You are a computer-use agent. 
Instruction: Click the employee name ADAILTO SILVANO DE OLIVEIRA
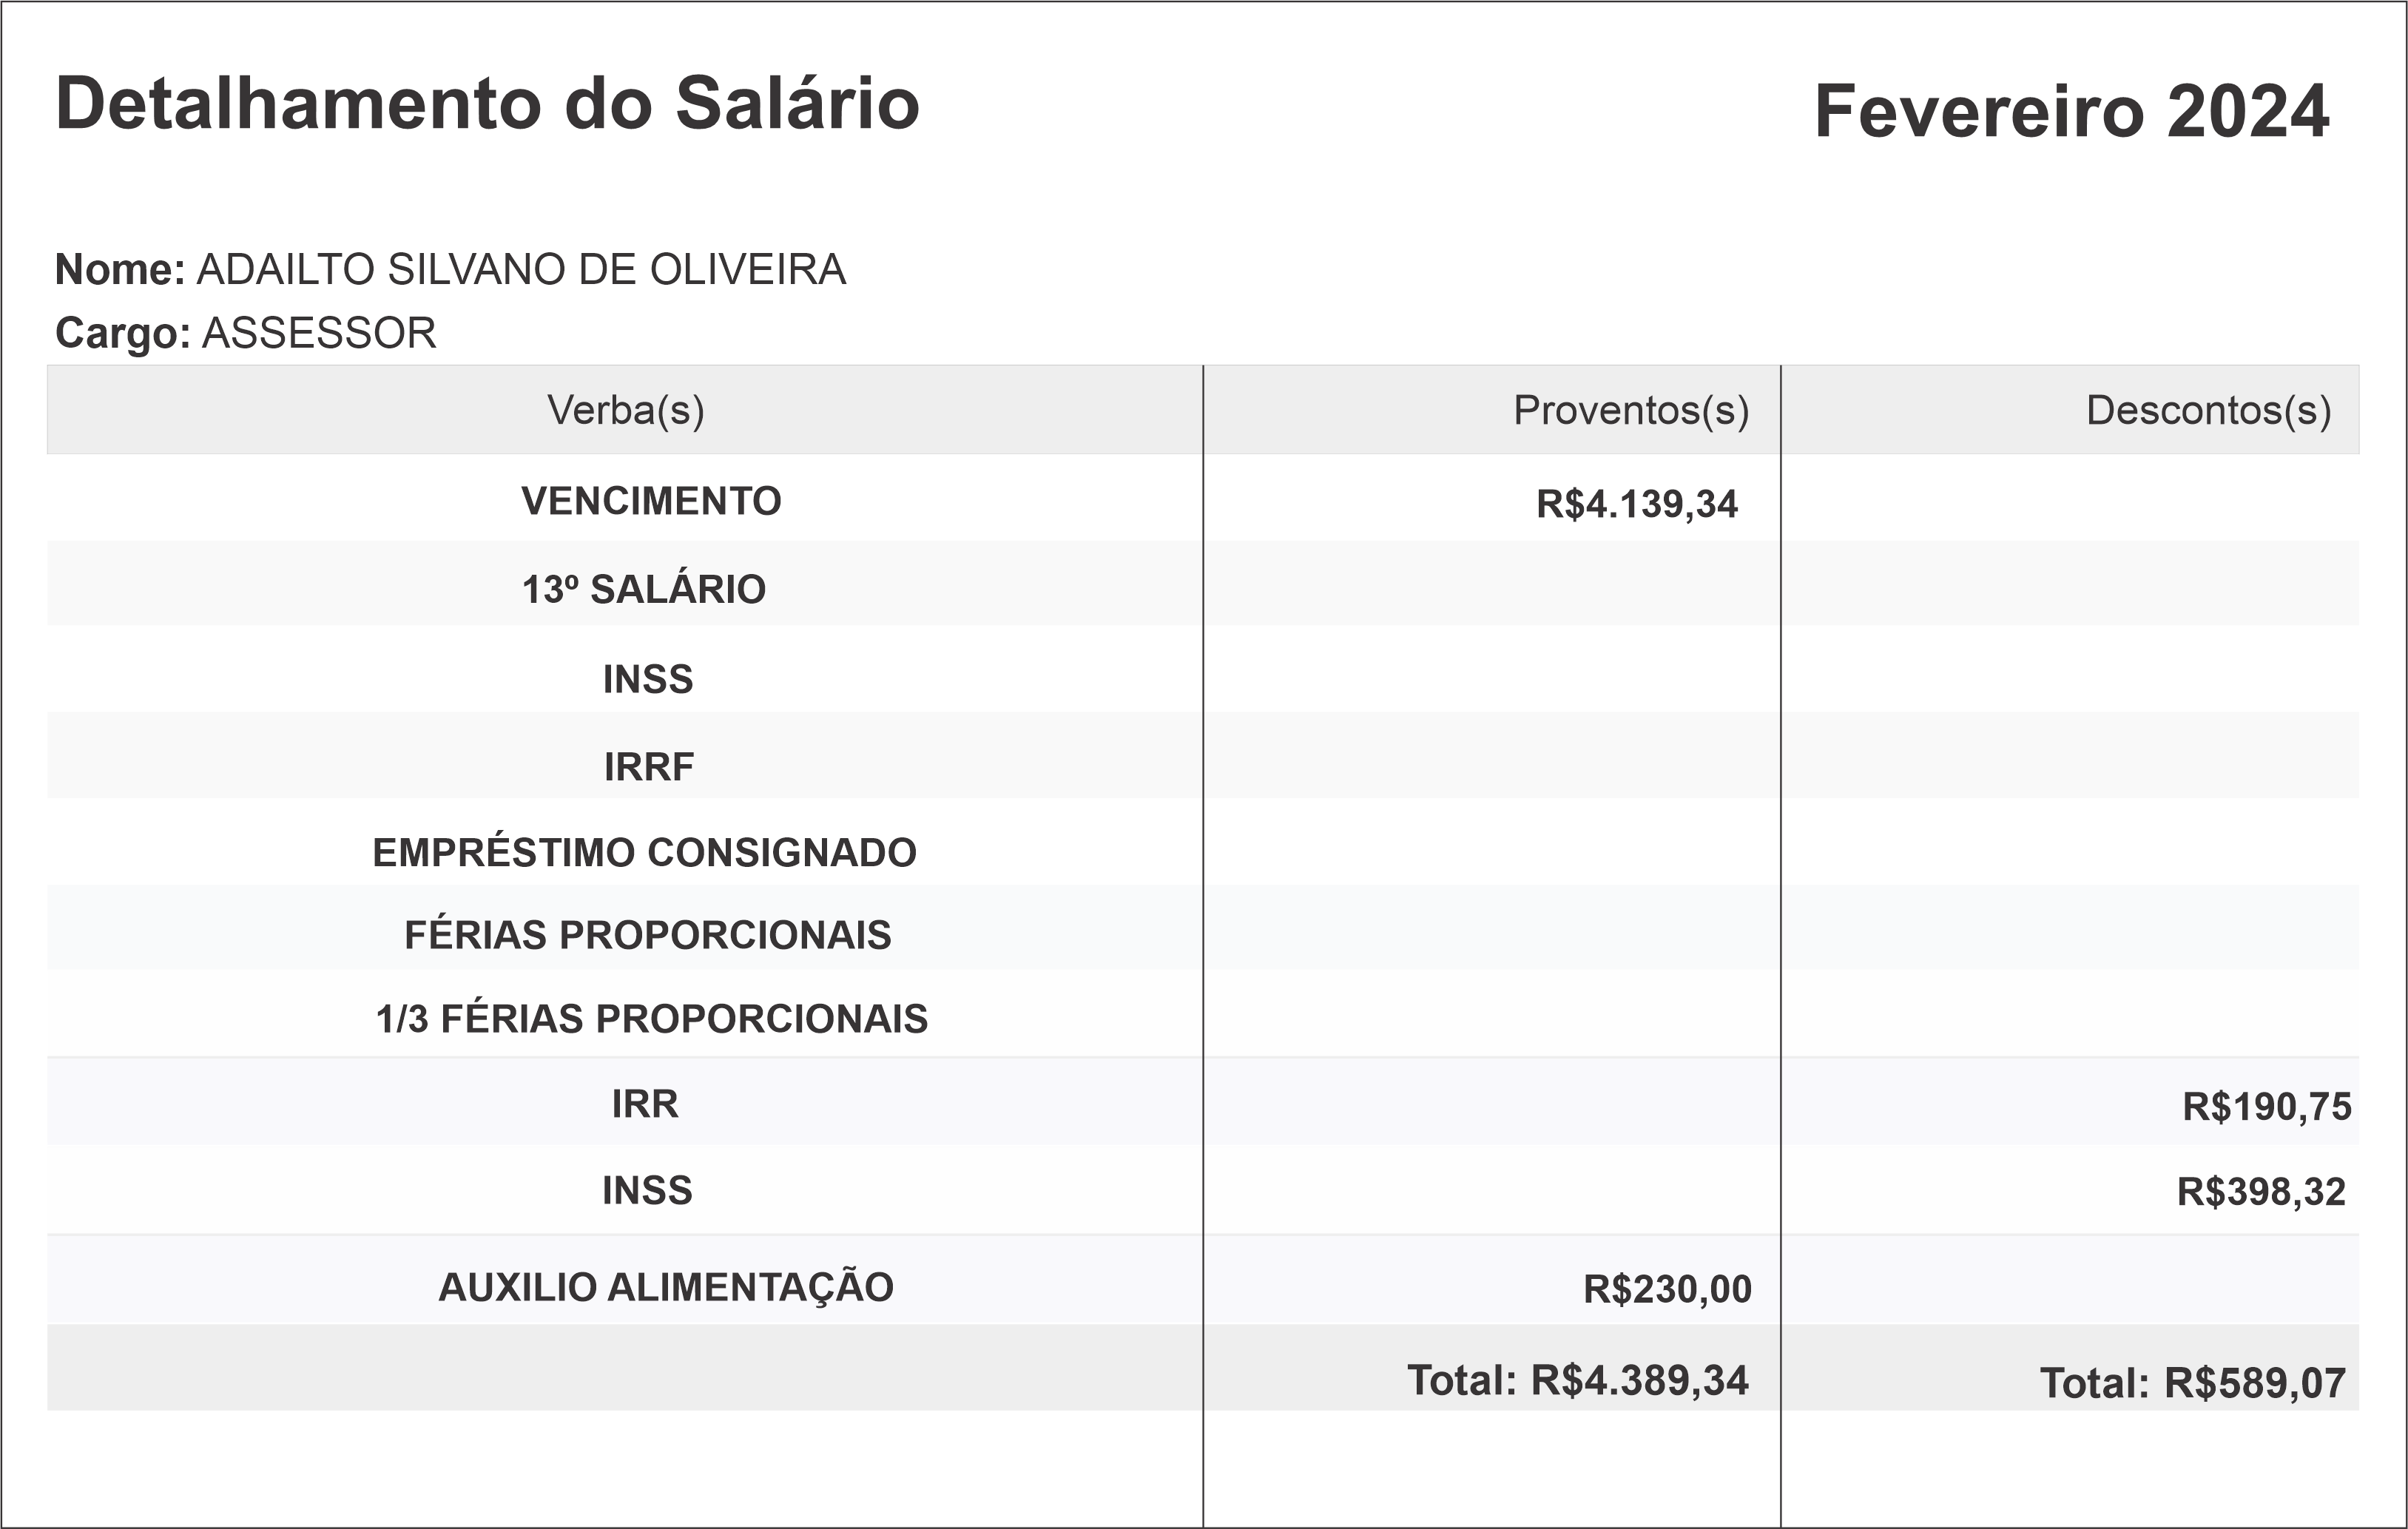[x=520, y=270]
